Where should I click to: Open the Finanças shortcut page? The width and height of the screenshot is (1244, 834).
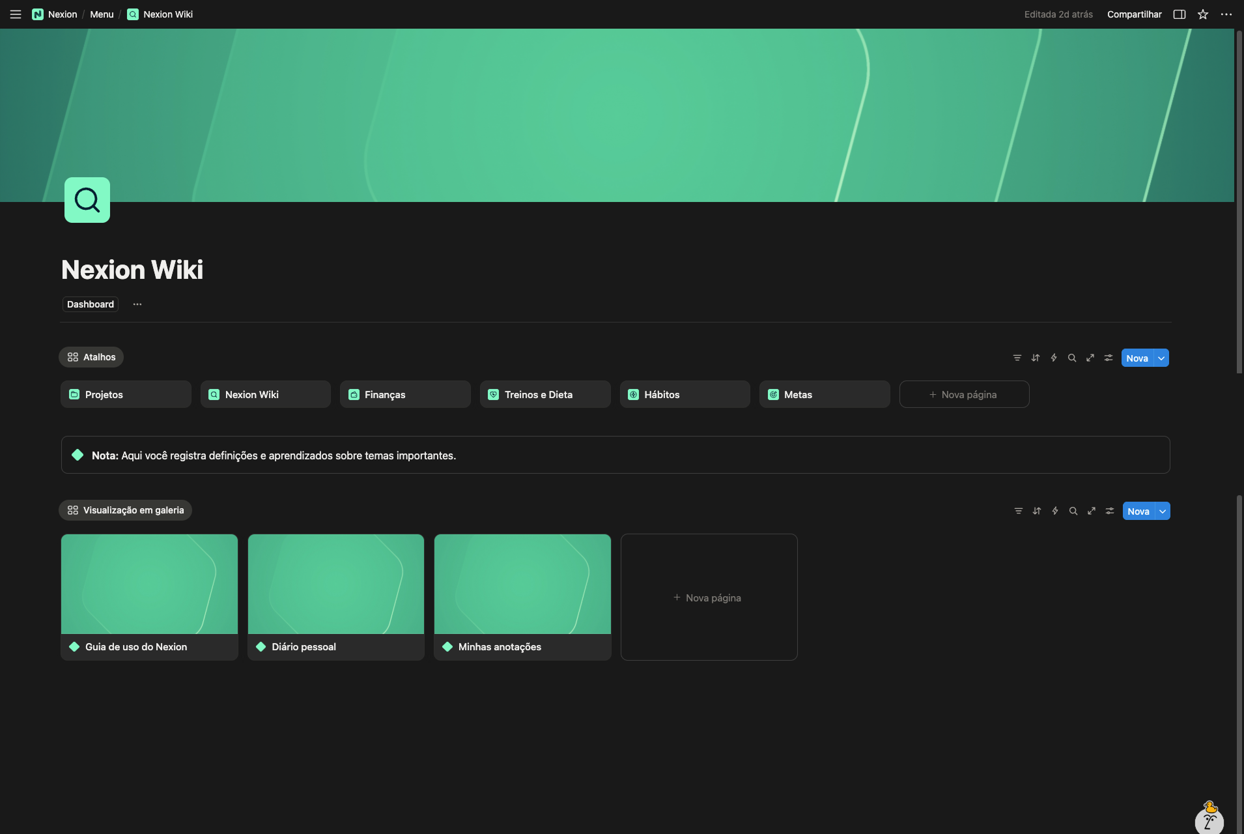click(x=404, y=394)
